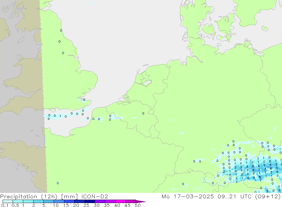282x207 pixels.
Task: Click the '15' legend scale label
Action: [66, 205]
